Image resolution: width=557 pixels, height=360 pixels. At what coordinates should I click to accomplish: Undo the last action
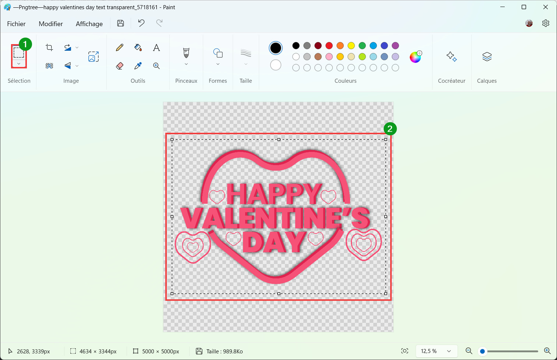(141, 23)
